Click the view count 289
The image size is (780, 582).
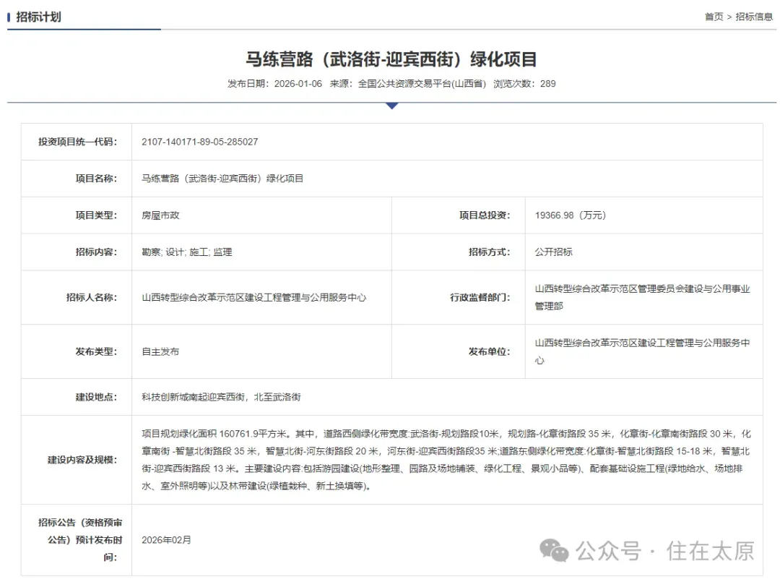coord(547,84)
